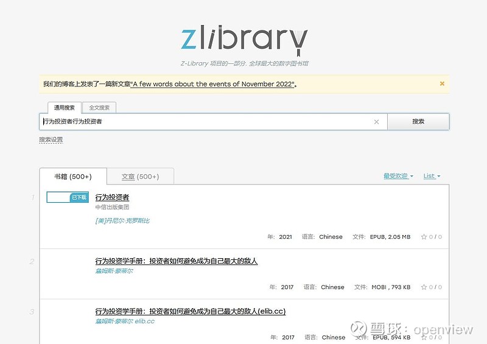Select the 书籍 (500+) results tab
Viewport: 487px width, 344px height.
[x=73, y=177]
